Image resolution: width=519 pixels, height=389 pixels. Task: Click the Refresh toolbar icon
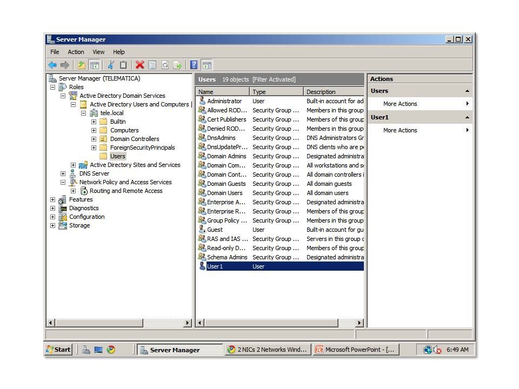165,65
